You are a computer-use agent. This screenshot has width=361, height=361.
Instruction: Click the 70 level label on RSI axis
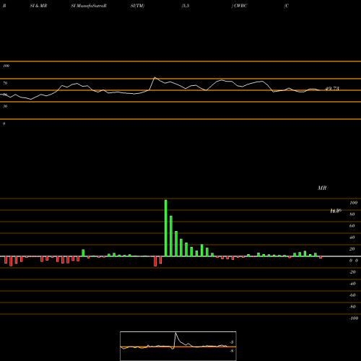tap(5, 83)
